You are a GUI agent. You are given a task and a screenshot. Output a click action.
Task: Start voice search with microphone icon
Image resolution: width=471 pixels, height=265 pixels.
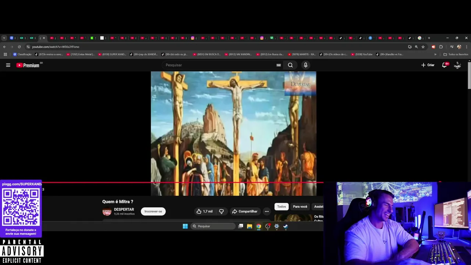point(305,65)
